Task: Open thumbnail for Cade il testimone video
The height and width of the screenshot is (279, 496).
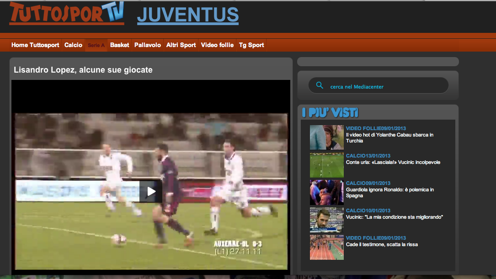Action: click(326, 247)
